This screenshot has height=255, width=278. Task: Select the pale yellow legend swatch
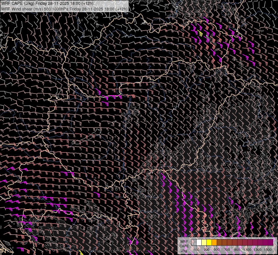pos(204,243)
